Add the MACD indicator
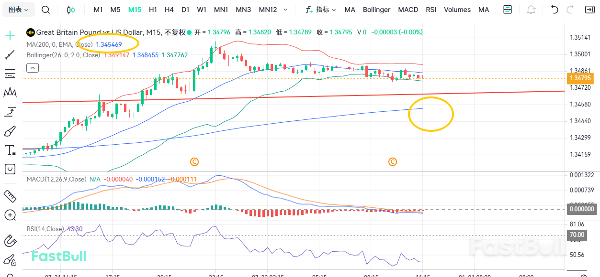 (x=408, y=10)
